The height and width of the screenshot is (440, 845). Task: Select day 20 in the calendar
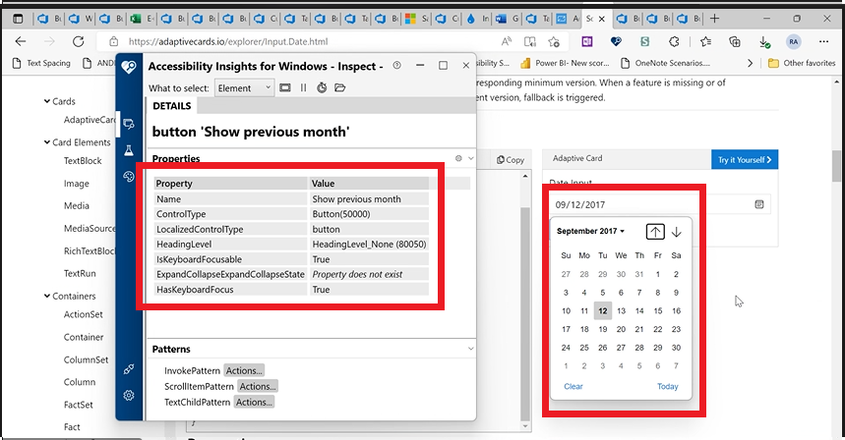click(x=621, y=329)
